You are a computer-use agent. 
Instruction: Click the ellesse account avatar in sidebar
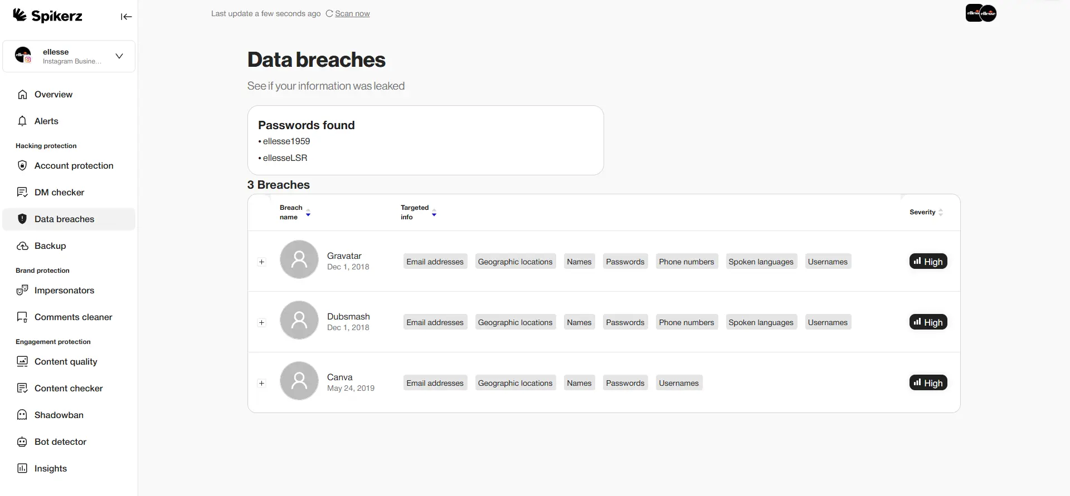click(23, 55)
